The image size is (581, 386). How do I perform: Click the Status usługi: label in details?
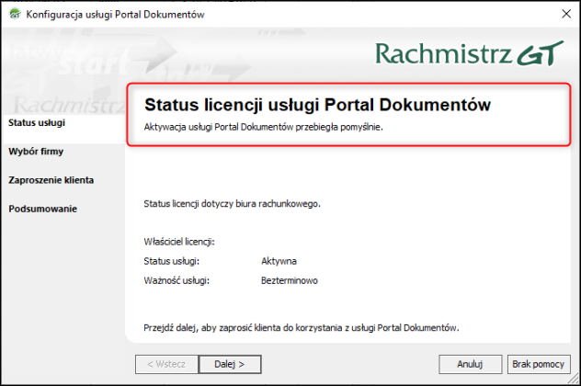pyautogui.click(x=172, y=261)
